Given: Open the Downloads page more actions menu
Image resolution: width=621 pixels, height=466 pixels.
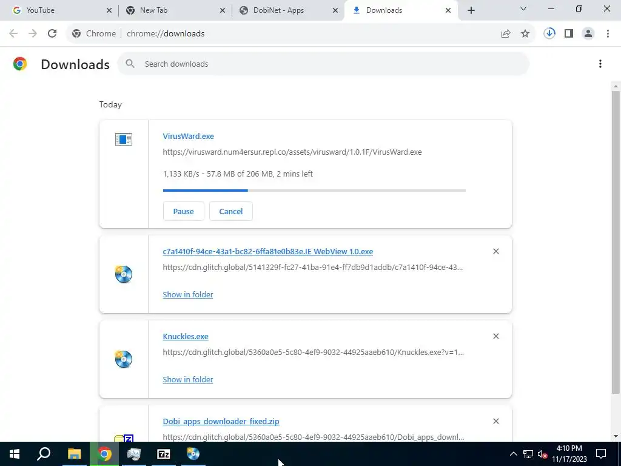Looking at the screenshot, I should tap(600, 64).
